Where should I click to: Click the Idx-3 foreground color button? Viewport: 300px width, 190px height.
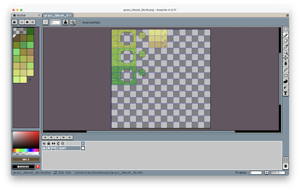tap(26, 159)
